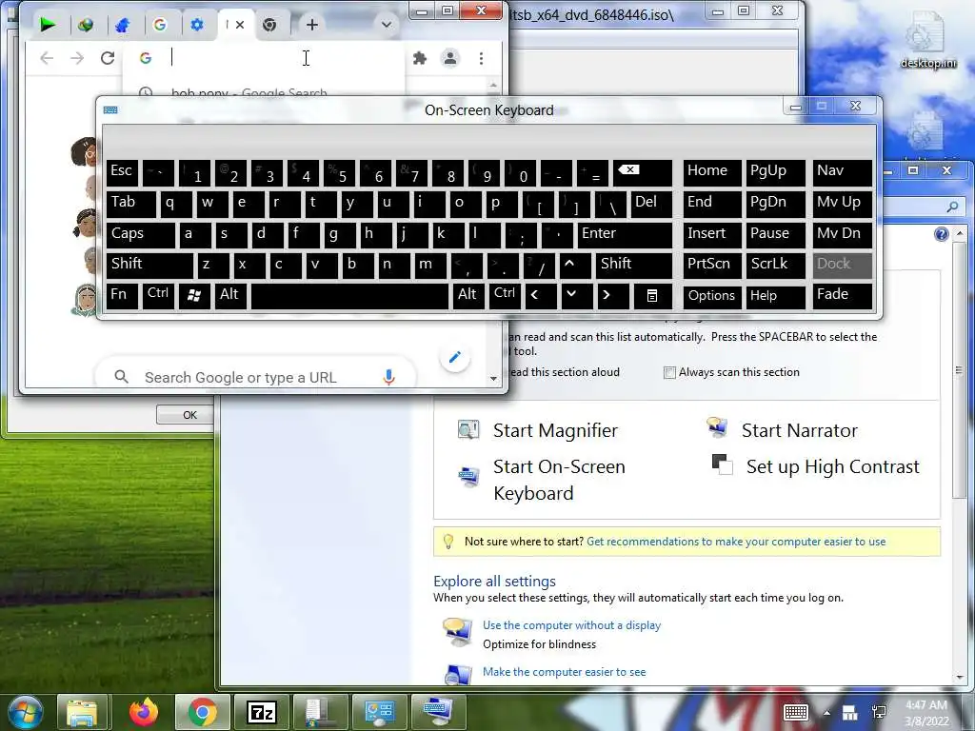
Task: Toggle right Shift key on On-Screen Keyboard
Action: pos(634,265)
